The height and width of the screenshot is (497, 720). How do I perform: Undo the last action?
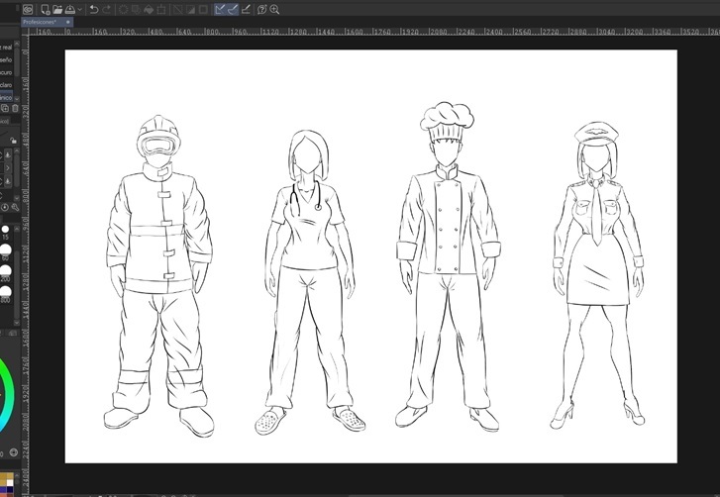click(x=94, y=9)
